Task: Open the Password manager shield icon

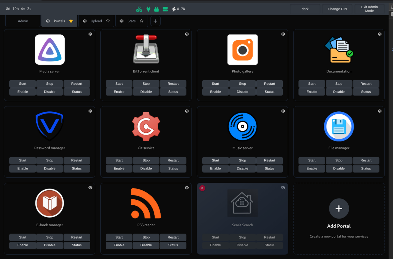Action: pyautogui.click(x=49, y=126)
